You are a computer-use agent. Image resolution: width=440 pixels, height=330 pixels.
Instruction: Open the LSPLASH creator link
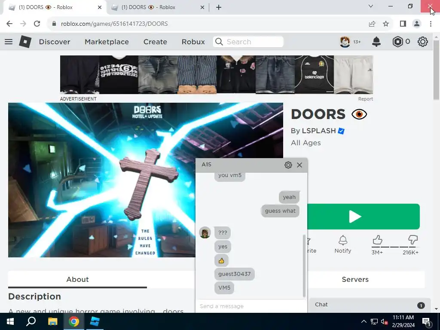[x=319, y=131]
